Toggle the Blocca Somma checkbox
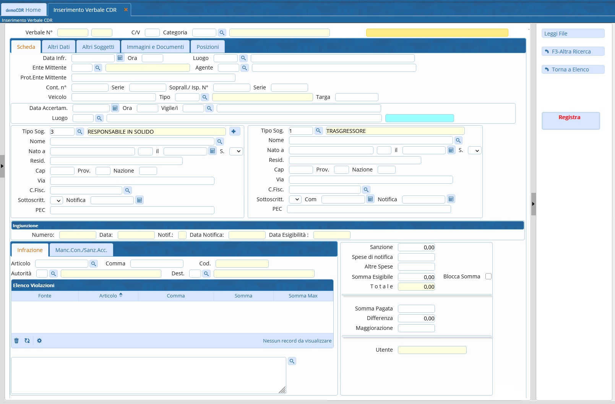Screen dimensions: 615x404 click(488, 276)
